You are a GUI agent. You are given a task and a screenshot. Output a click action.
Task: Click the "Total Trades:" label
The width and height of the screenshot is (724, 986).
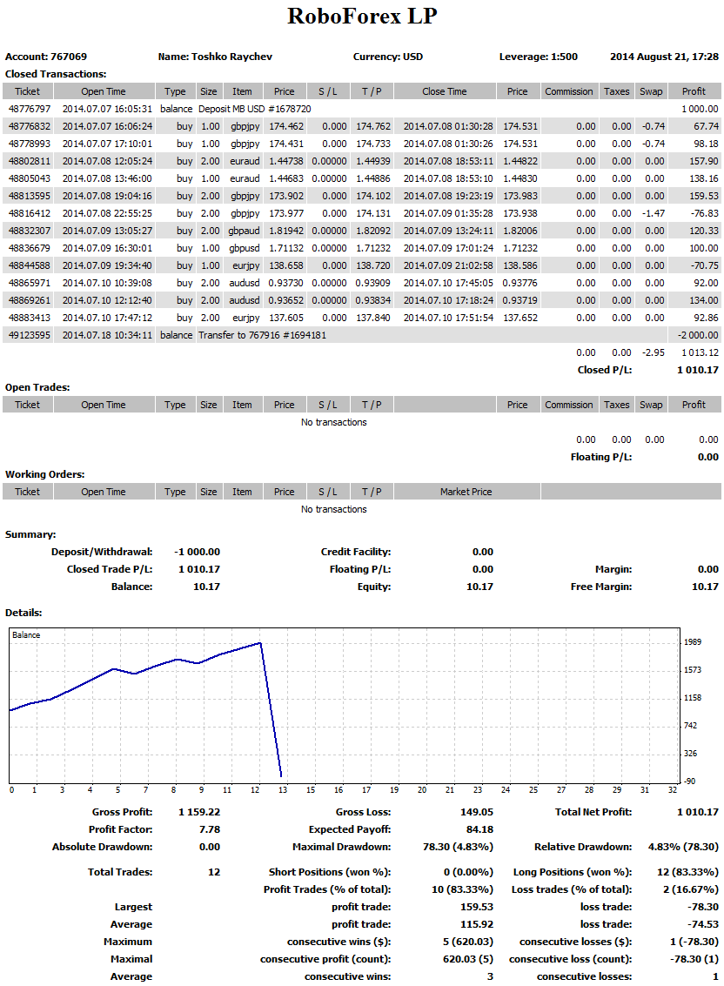120,872
